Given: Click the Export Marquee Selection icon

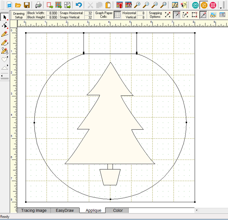Looking at the screenshot, I should coord(50,5).
